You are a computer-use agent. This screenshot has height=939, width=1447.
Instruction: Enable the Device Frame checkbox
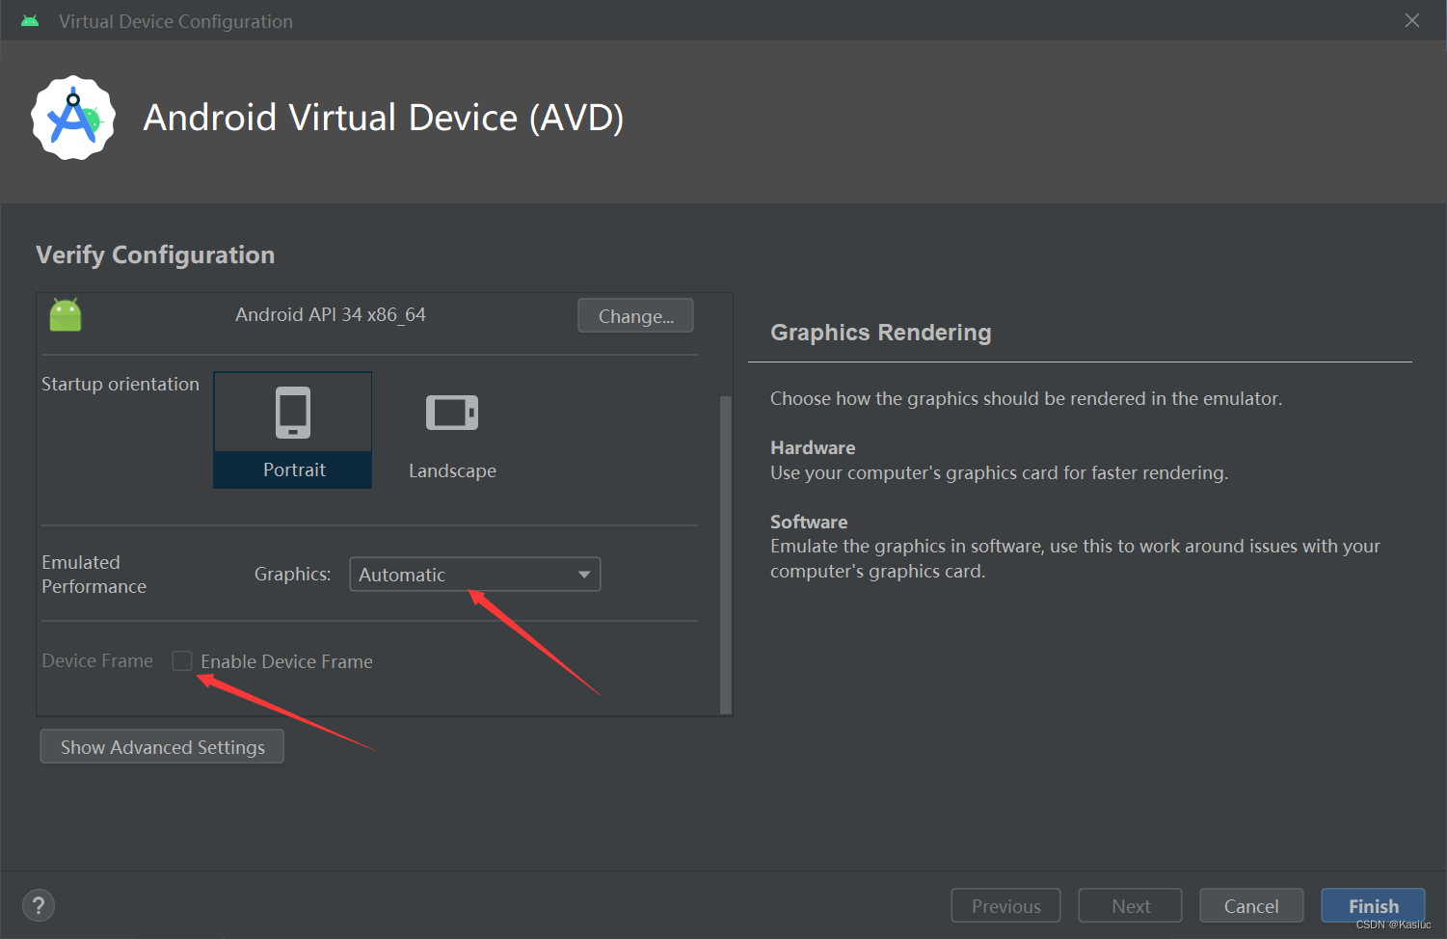point(182,660)
